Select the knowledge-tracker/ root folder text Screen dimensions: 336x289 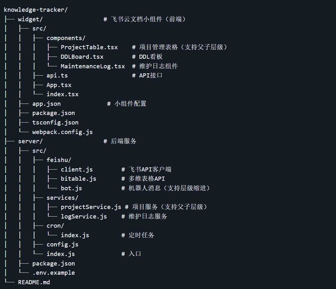(36, 10)
